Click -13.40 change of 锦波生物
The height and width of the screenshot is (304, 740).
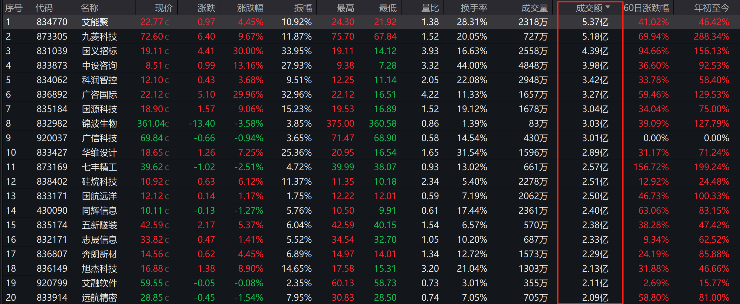coord(202,124)
